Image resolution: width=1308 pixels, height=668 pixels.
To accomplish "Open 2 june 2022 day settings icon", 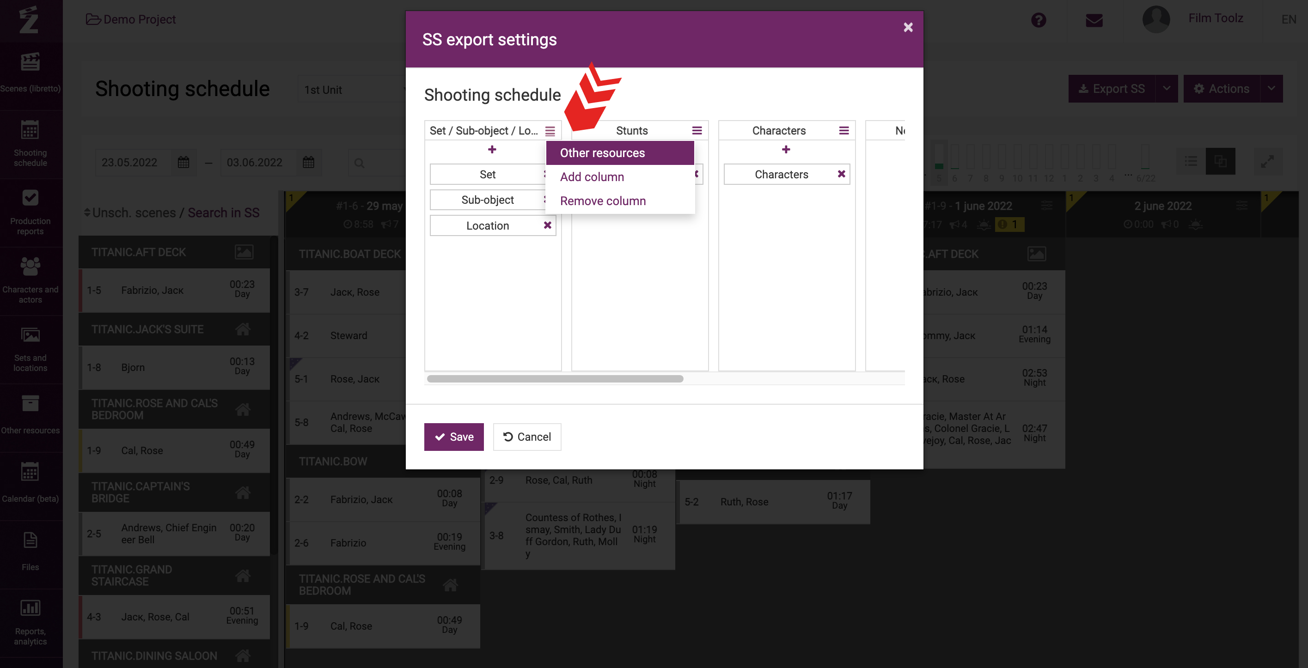I will 1241,205.
